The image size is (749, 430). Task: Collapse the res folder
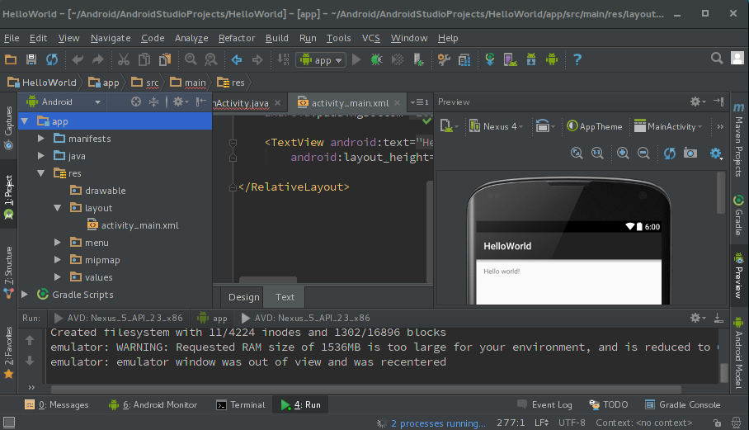click(41, 173)
